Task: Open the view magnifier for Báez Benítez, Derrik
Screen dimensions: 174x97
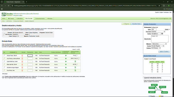Action: pos(4,64)
